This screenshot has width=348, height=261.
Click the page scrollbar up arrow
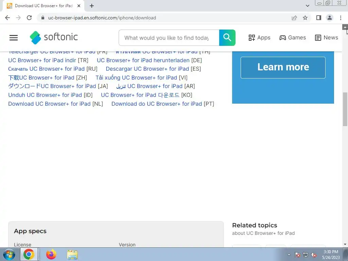tap(345, 27)
